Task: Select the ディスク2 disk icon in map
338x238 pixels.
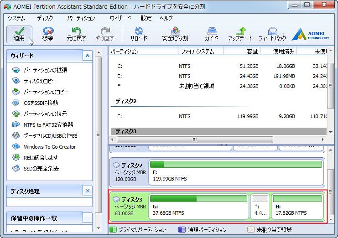Action: point(116,165)
